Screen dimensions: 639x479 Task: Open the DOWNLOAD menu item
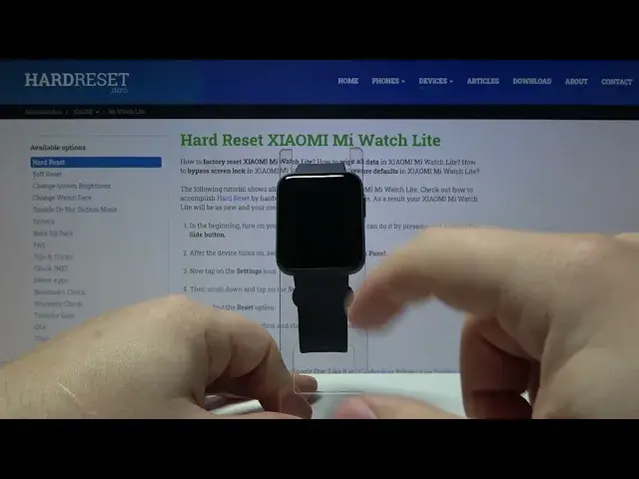pos(532,81)
